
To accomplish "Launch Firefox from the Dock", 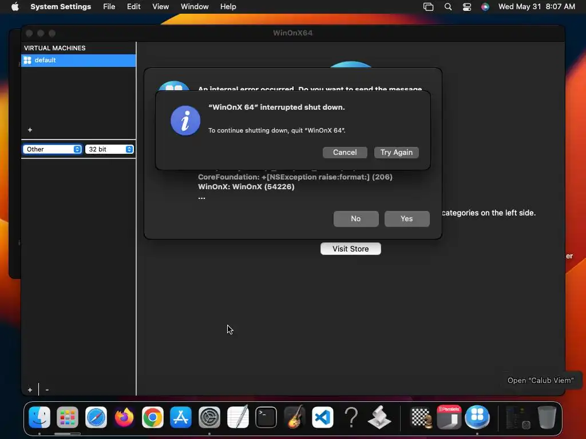I will coord(124,417).
